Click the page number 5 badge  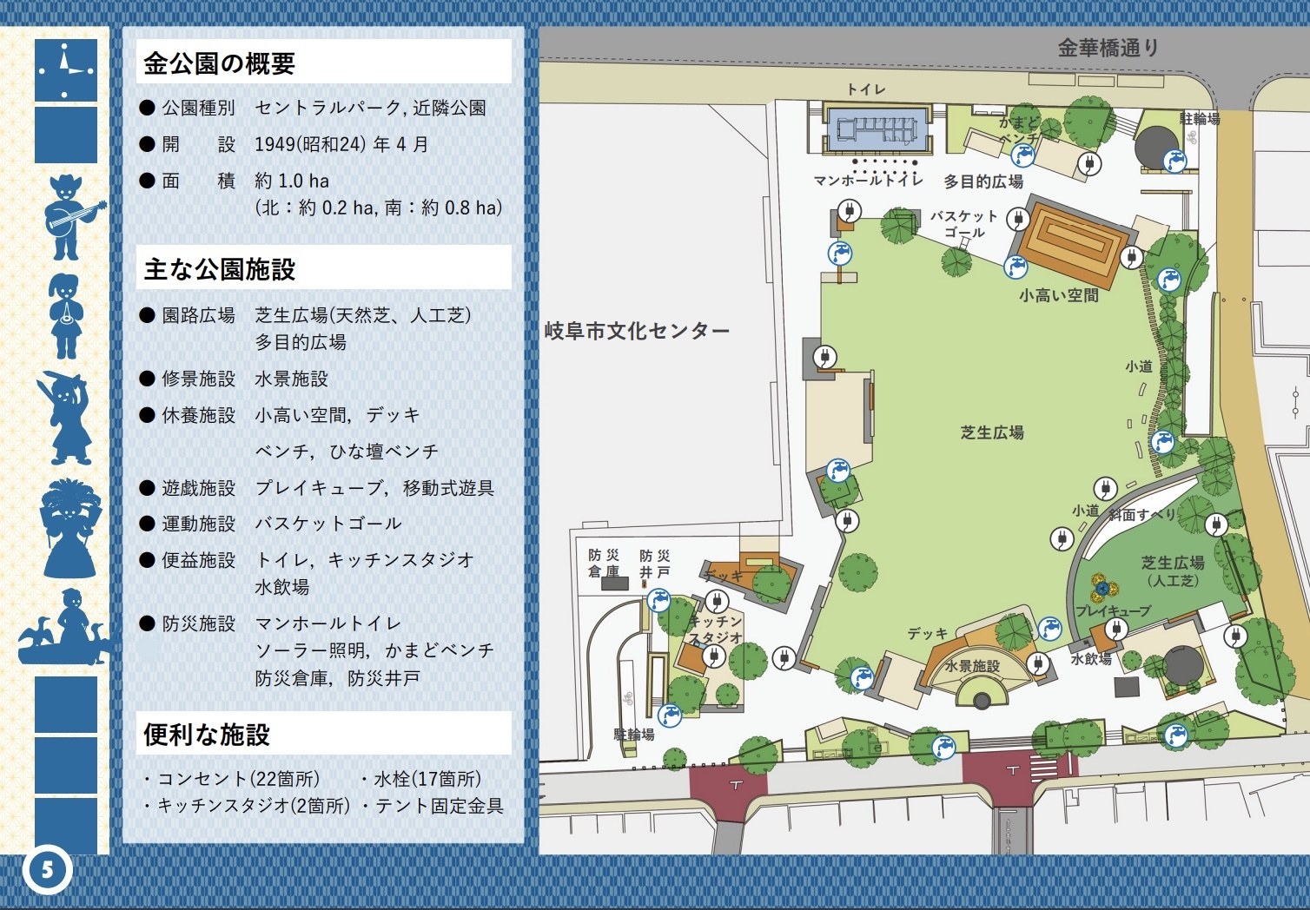pyautogui.click(x=47, y=870)
